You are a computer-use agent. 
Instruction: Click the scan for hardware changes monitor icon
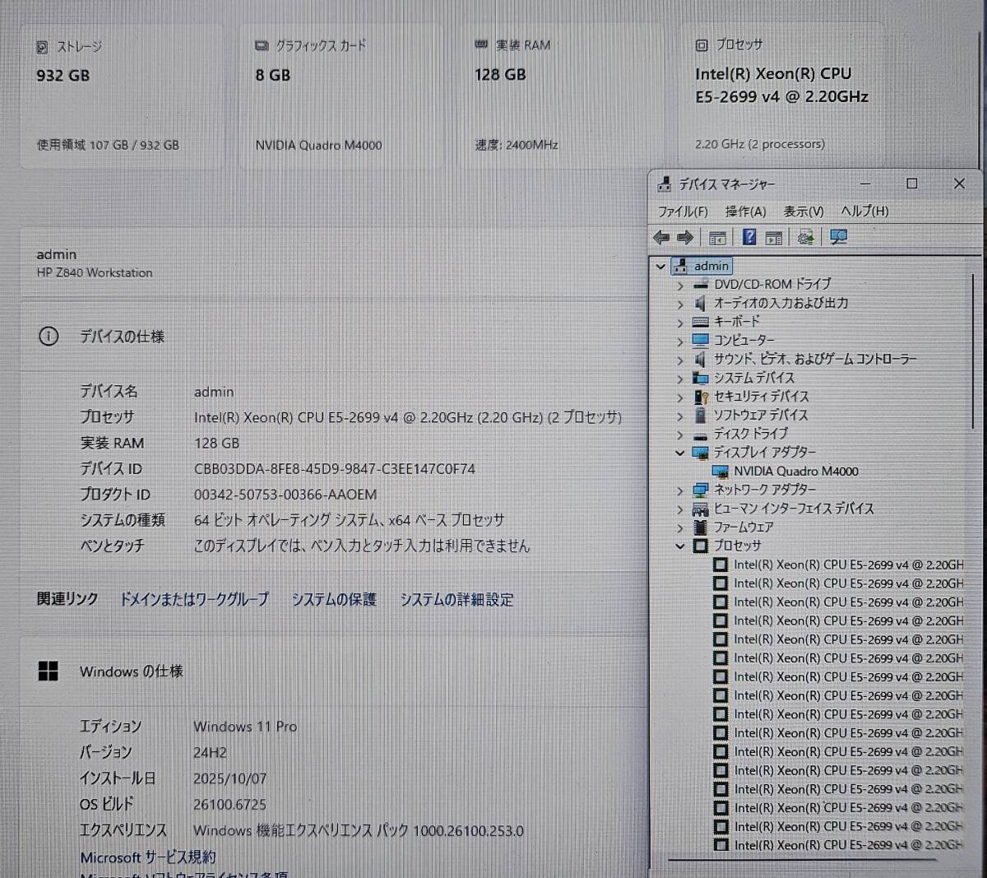(x=838, y=238)
